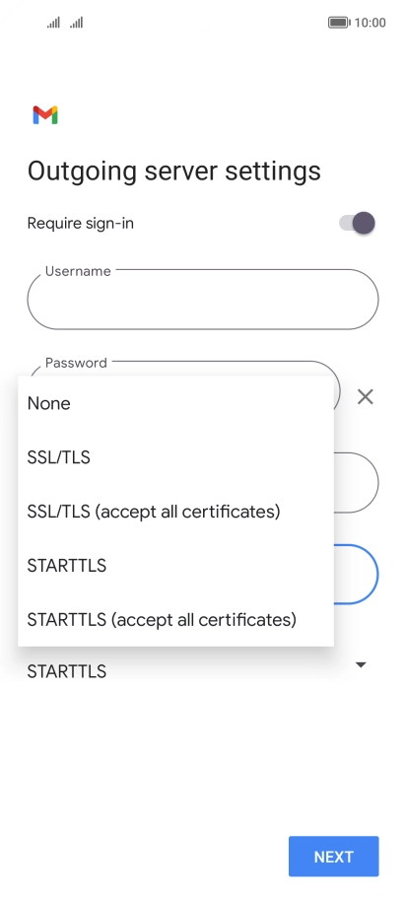The image size is (406, 897).
Task: Select SSL/TLS (accept all certificates)
Action: (x=175, y=512)
